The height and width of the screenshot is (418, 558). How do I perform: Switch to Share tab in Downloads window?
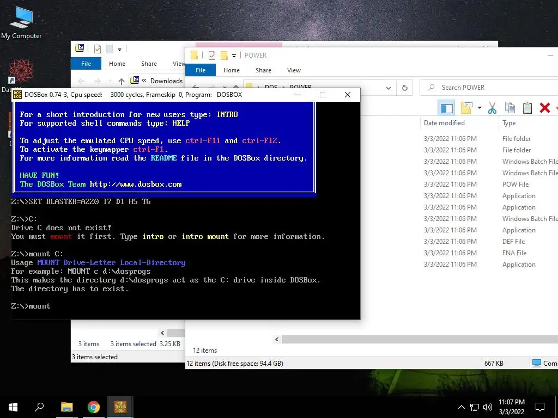click(x=149, y=64)
